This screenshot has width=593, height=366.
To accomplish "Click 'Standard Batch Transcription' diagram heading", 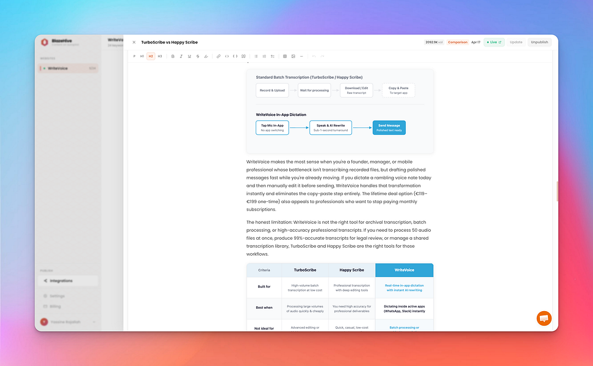I will [x=309, y=77].
